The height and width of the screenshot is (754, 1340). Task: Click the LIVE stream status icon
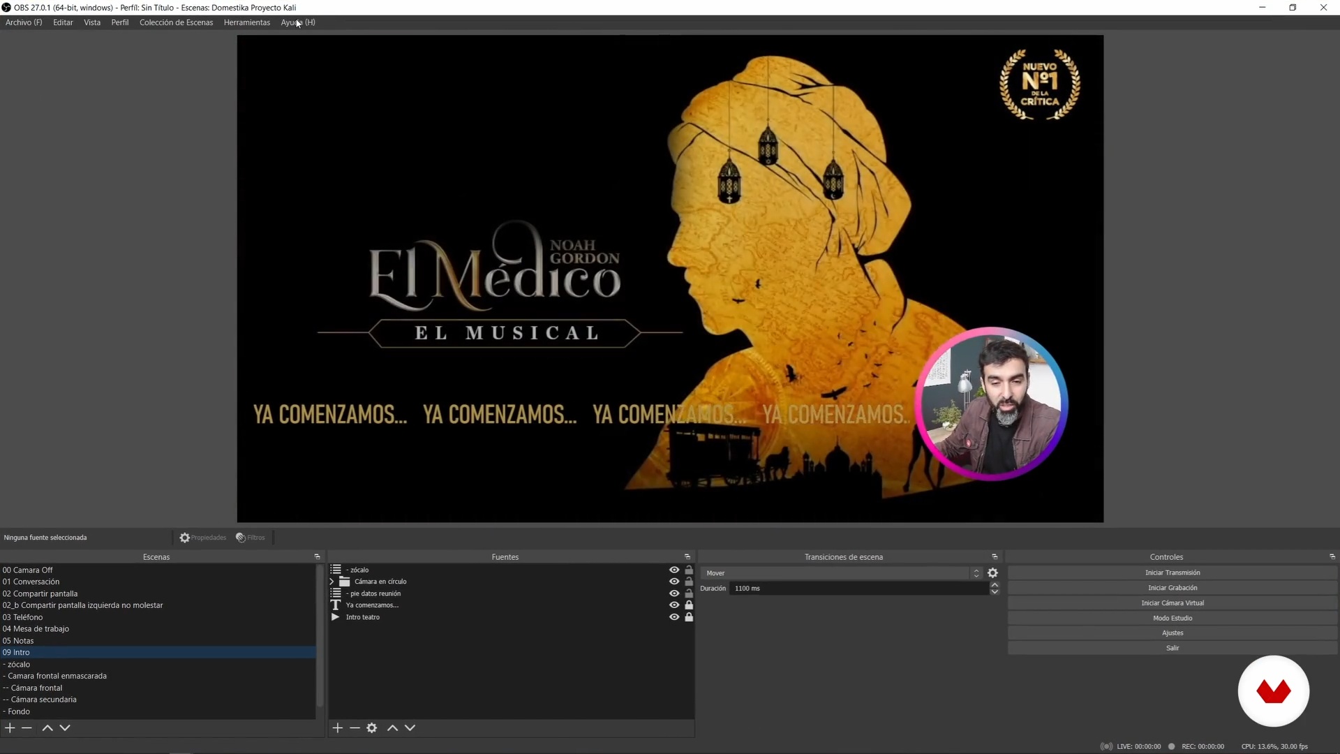1106,746
